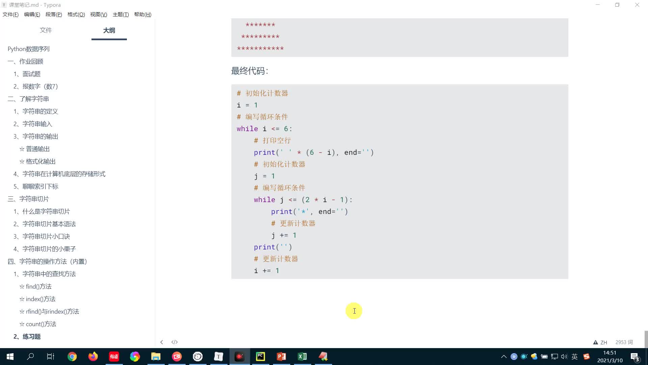Show word count details (2953 词)
This screenshot has height=365, width=648.
[x=624, y=342]
